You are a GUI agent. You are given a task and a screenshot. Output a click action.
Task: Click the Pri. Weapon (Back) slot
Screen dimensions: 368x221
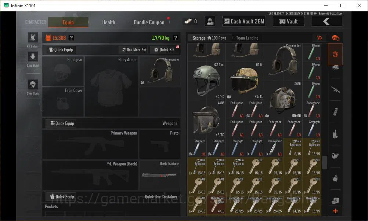point(90,175)
